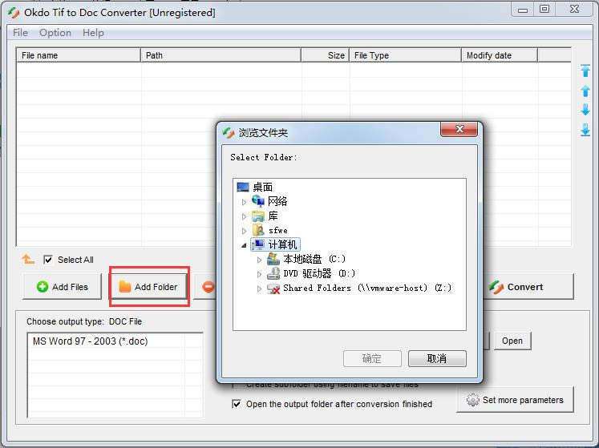Move selected file to bottom arrow
Viewport: 599px width, 448px height.
click(585, 130)
